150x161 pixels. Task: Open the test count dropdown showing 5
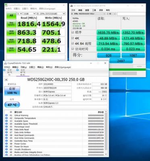point(20,14)
